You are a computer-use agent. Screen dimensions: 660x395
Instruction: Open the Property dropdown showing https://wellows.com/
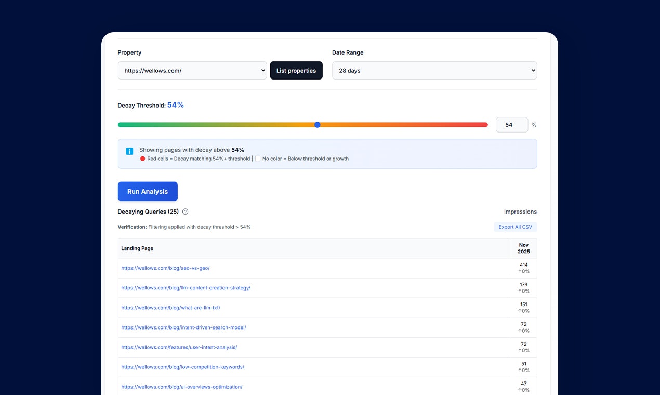pyautogui.click(x=192, y=71)
